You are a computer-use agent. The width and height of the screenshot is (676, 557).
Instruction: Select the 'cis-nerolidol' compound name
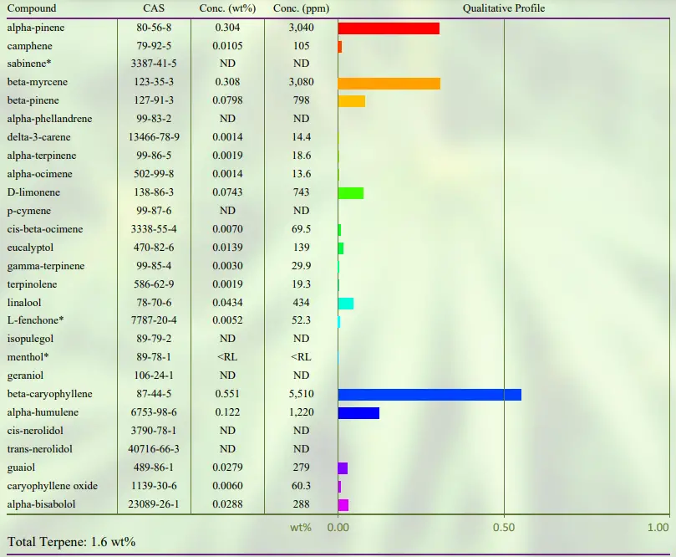coord(35,431)
